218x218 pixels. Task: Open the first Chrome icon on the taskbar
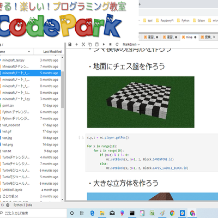click(172, 213)
